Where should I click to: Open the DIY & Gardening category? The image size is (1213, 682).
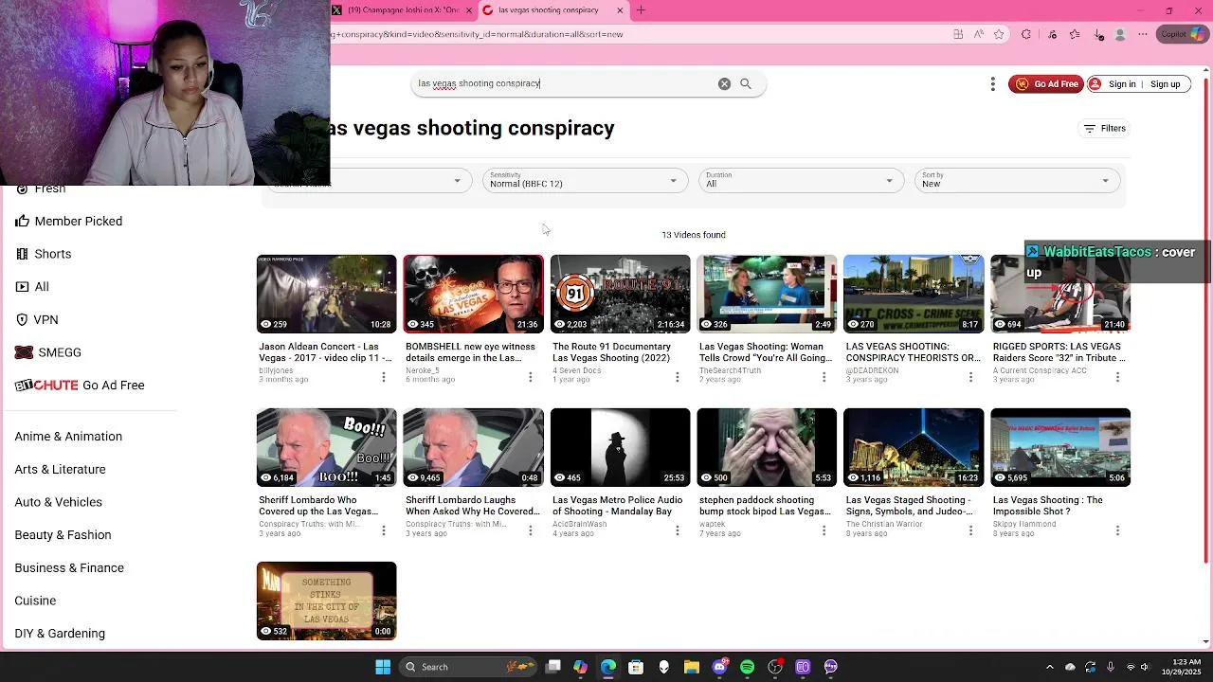click(x=60, y=634)
